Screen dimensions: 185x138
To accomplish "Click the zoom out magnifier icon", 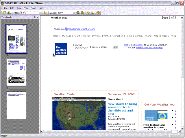I will pyautogui.click(x=82, y=13).
